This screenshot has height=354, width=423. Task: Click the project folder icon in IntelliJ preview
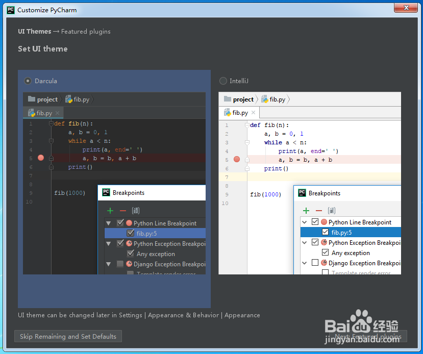(228, 99)
